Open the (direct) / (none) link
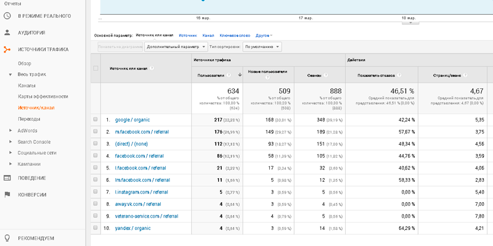Screen dimensions: 493x246 point(131,144)
